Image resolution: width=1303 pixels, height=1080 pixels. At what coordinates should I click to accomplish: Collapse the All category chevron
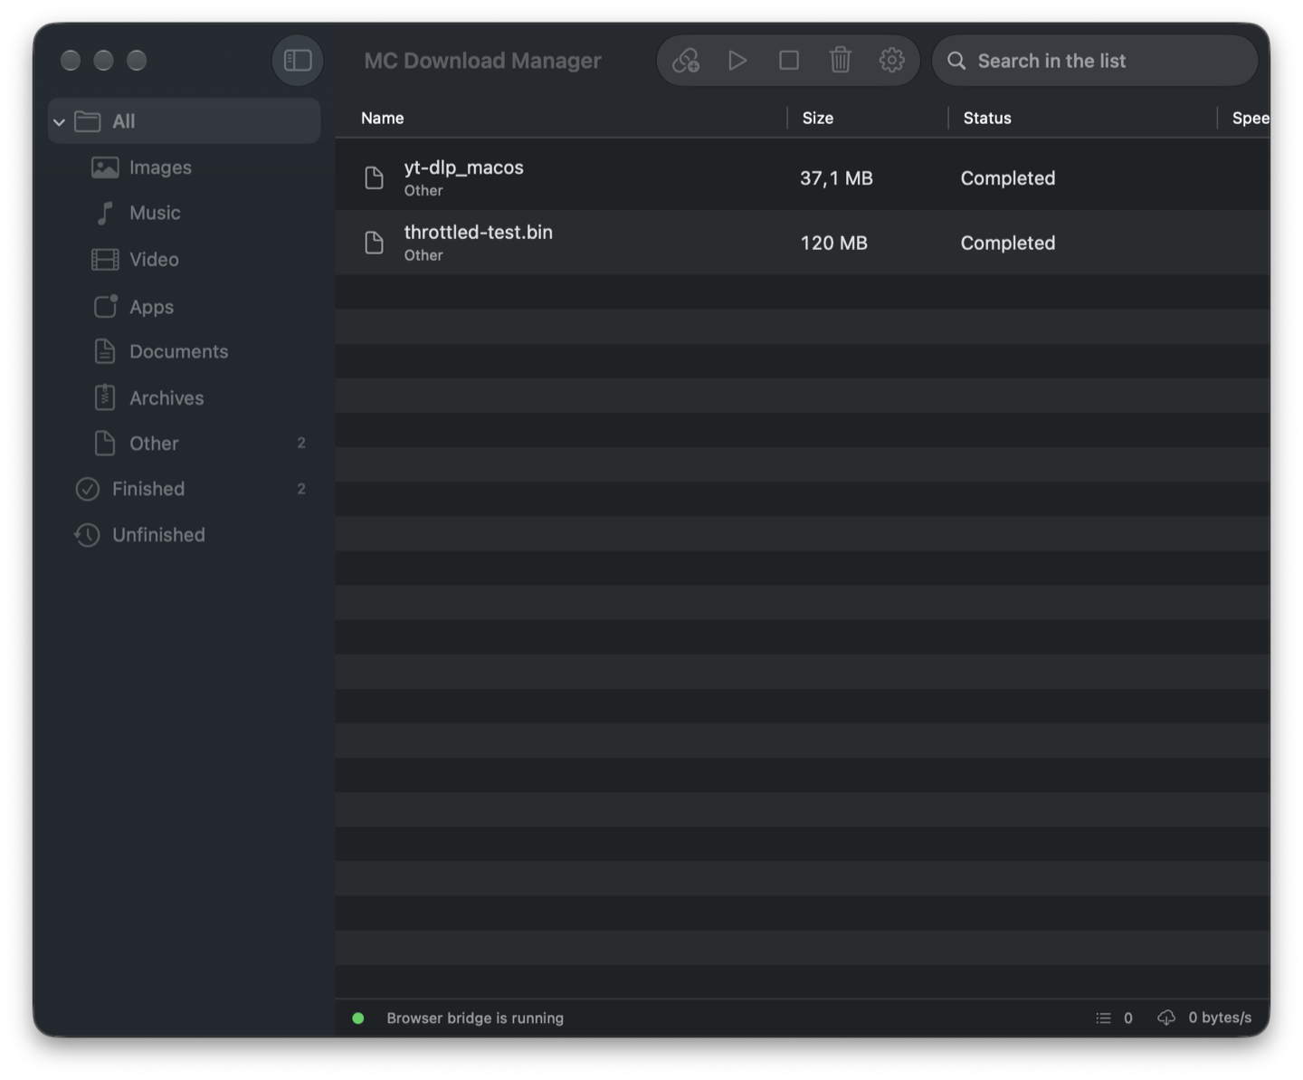click(x=59, y=121)
